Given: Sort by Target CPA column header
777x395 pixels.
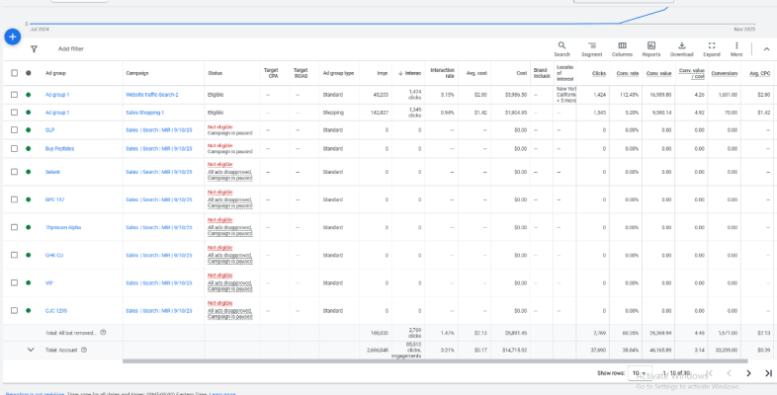Looking at the screenshot, I should click(x=271, y=73).
